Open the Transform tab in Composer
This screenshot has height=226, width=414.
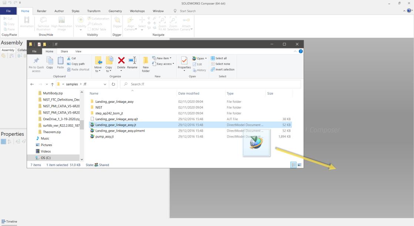(94, 11)
